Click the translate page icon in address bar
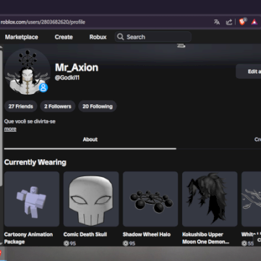 tap(217, 22)
